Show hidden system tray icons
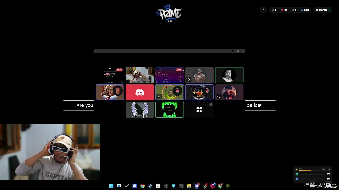Viewport: 339px width, 190px height. point(305,186)
